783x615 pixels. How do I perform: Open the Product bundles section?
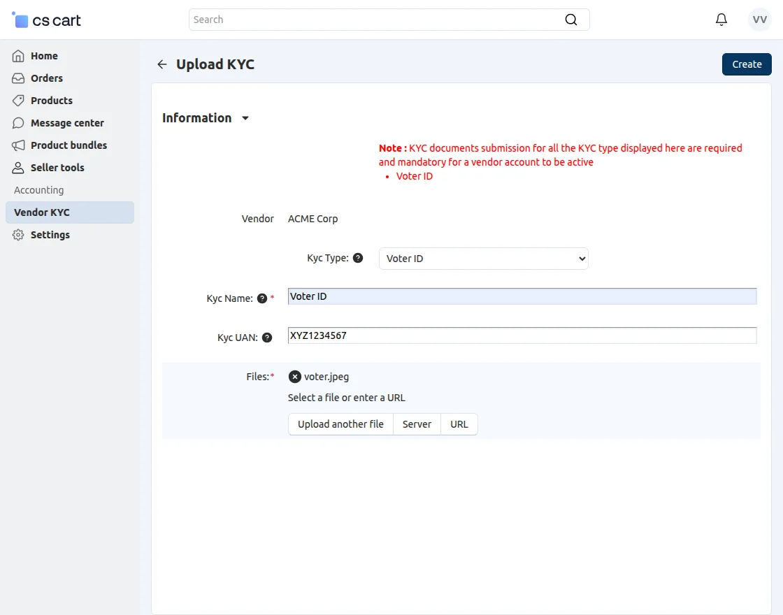[x=68, y=145]
